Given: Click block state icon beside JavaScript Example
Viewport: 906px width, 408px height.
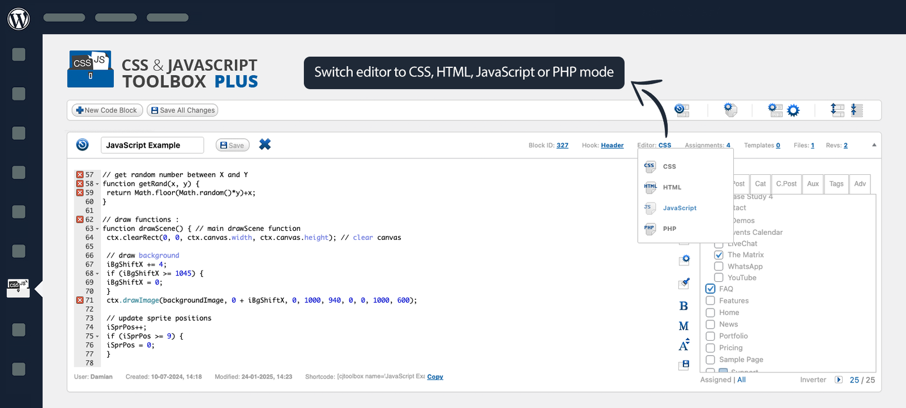Looking at the screenshot, I should click(x=83, y=145).
